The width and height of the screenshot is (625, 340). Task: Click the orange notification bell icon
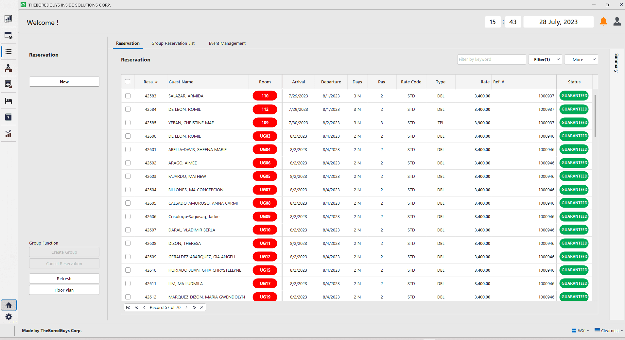(x=603, y=22)
